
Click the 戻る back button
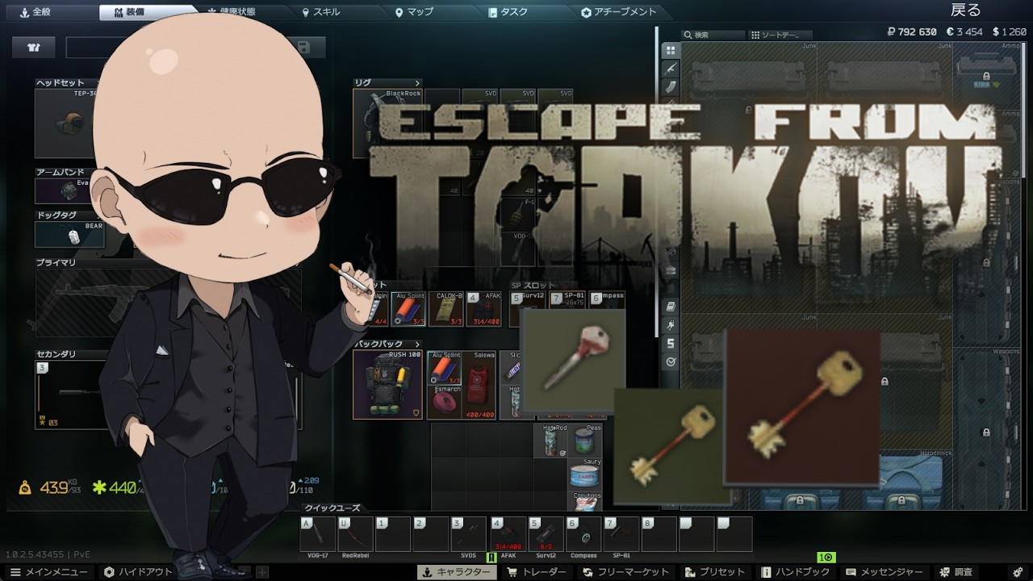[x=965, y=10]
